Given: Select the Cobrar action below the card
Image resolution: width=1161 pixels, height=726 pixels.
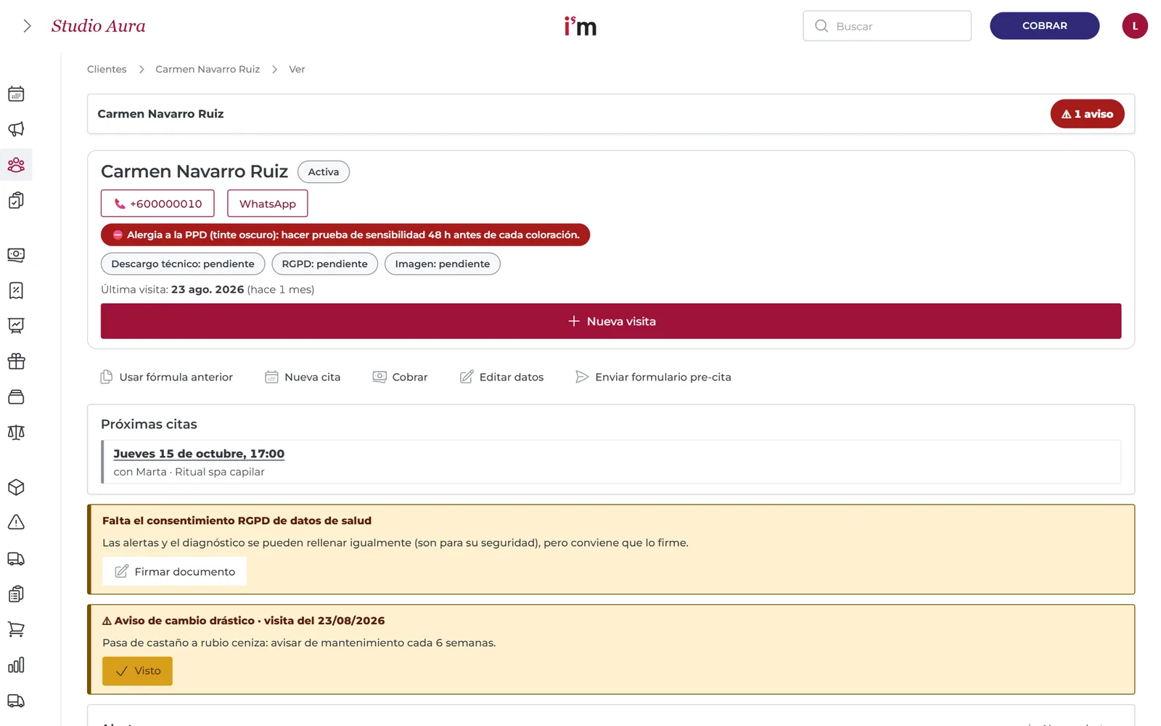Looking at the screenshot, I should 400,377.
